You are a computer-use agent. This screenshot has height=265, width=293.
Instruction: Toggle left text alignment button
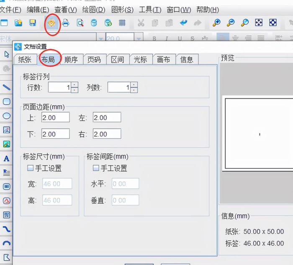223,37
